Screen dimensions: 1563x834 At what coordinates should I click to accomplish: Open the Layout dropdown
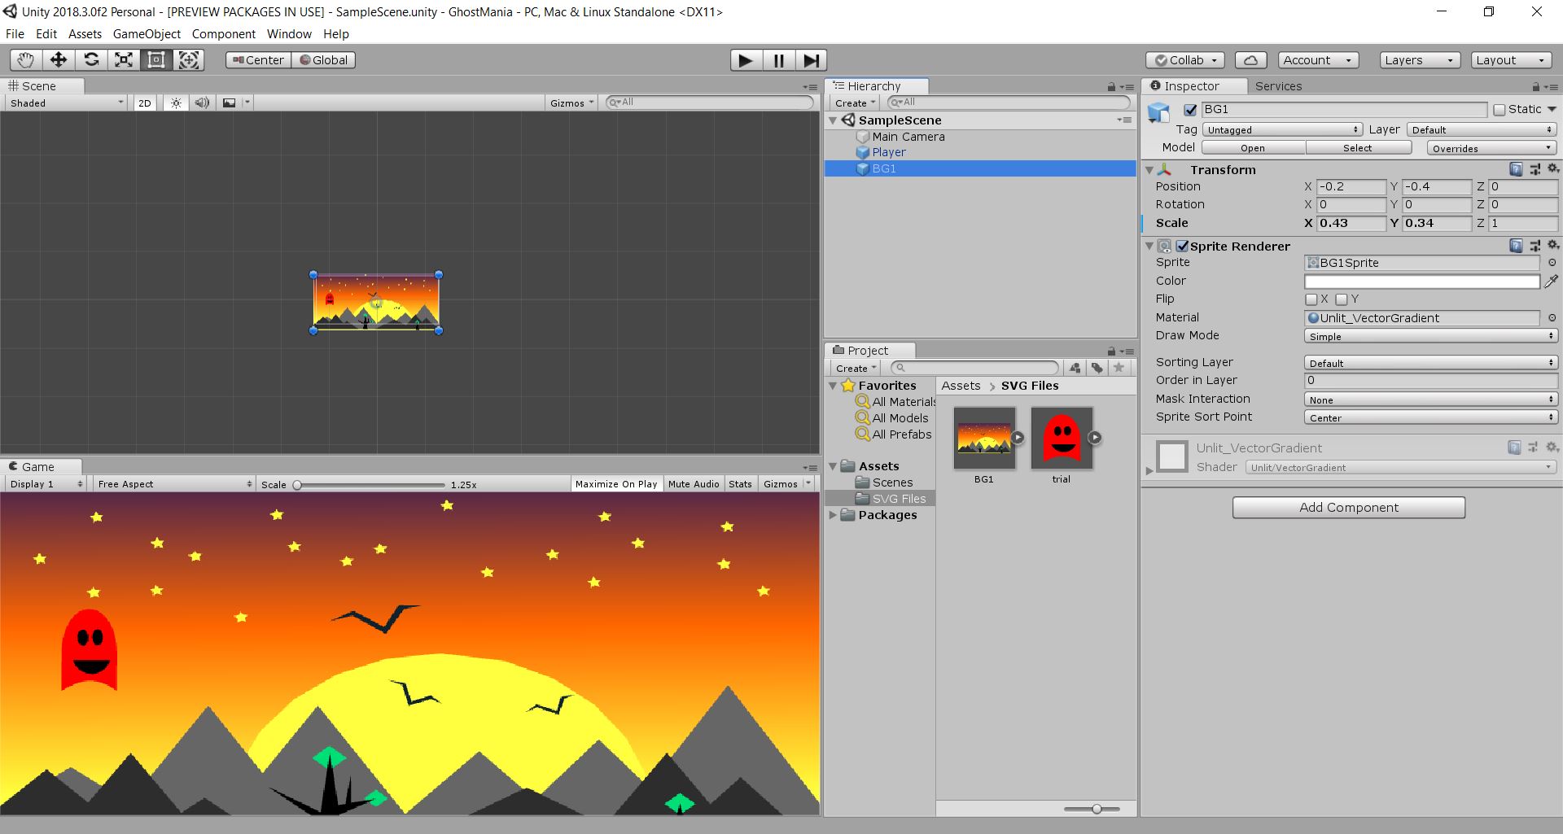(x=1510, y=59)
